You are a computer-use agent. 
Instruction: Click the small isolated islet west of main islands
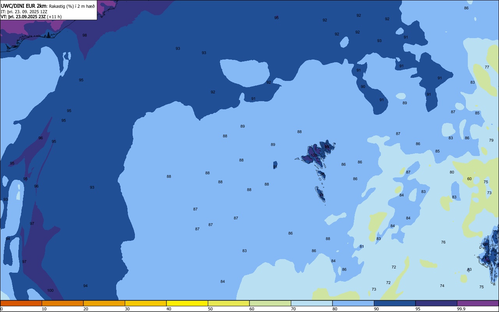coord(275,165)
